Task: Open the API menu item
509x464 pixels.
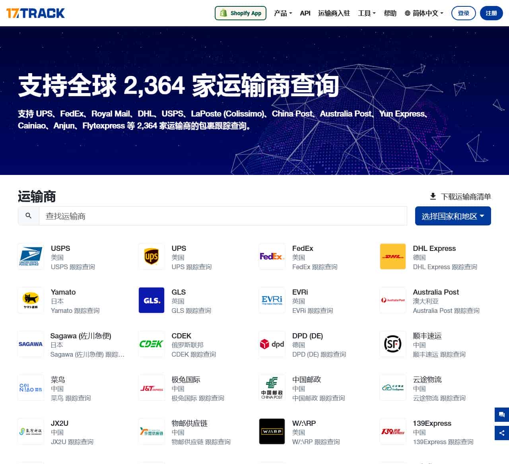Action: (x=305, y=13)
